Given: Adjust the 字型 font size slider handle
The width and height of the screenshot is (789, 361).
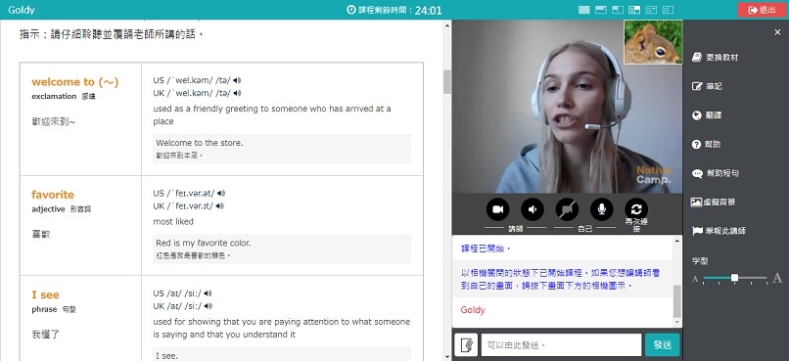Looking at the screenshot, I should pyautogui.click(x=734, y=278).
